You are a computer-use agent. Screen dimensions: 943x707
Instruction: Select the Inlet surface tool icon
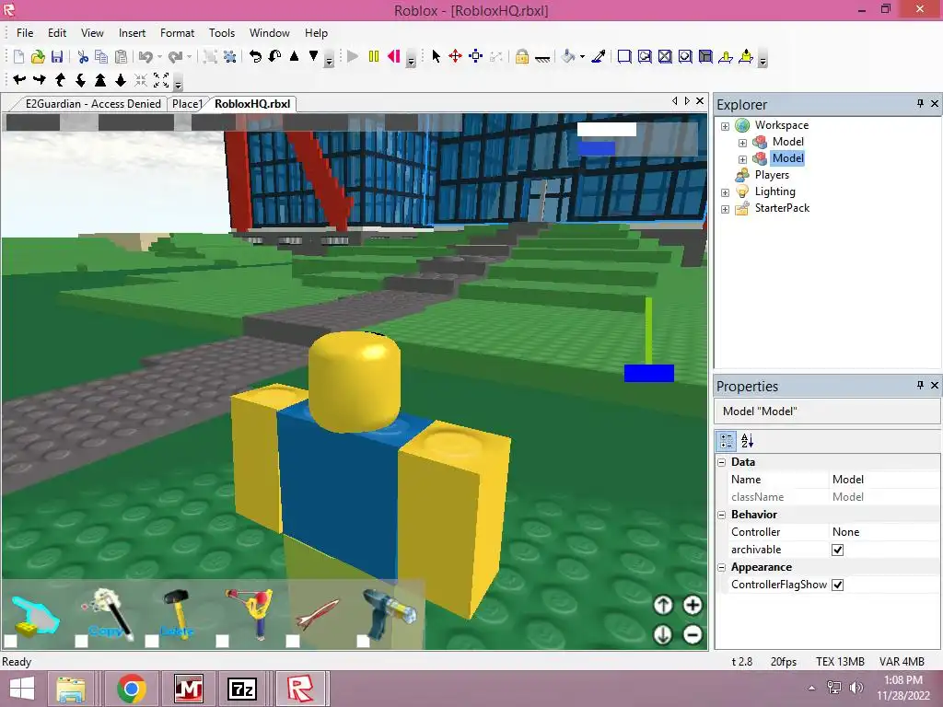coord(705,56)
